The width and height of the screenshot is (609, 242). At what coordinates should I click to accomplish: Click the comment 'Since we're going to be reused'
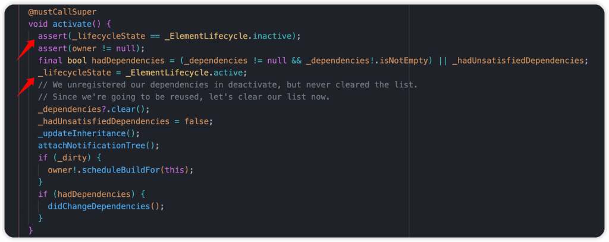pyautogui.click(x=184, y=97)
